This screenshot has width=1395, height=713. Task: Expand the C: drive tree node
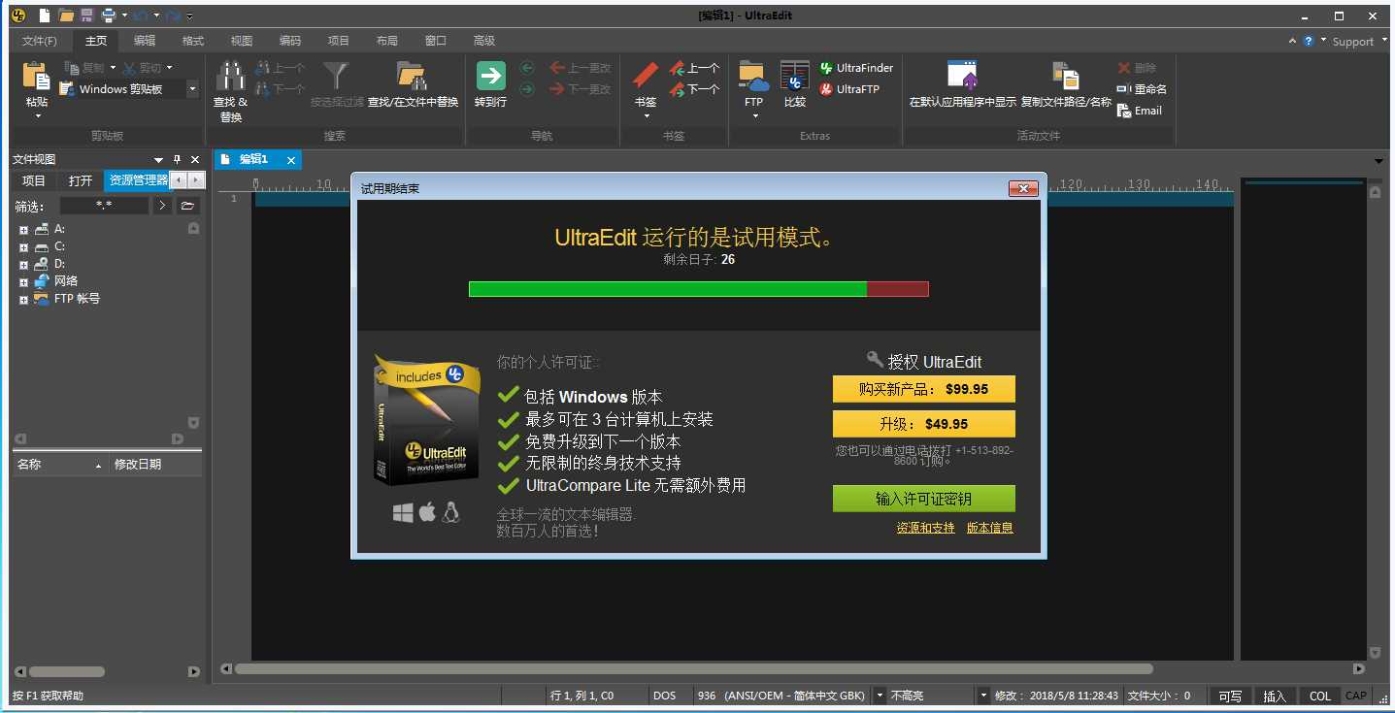pyautogui.click(x=23, y=247)
